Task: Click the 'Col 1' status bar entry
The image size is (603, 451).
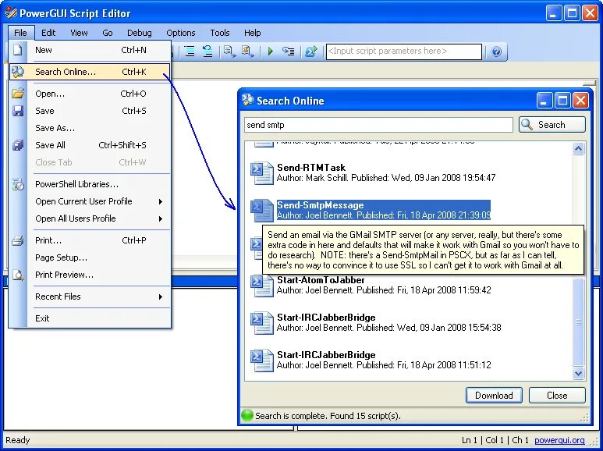Action: click(495, 440)
